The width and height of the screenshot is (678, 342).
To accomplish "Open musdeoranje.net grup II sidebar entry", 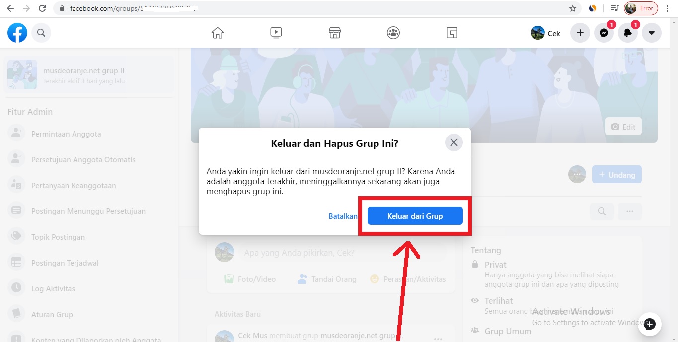I will click(x=89, y=74).
